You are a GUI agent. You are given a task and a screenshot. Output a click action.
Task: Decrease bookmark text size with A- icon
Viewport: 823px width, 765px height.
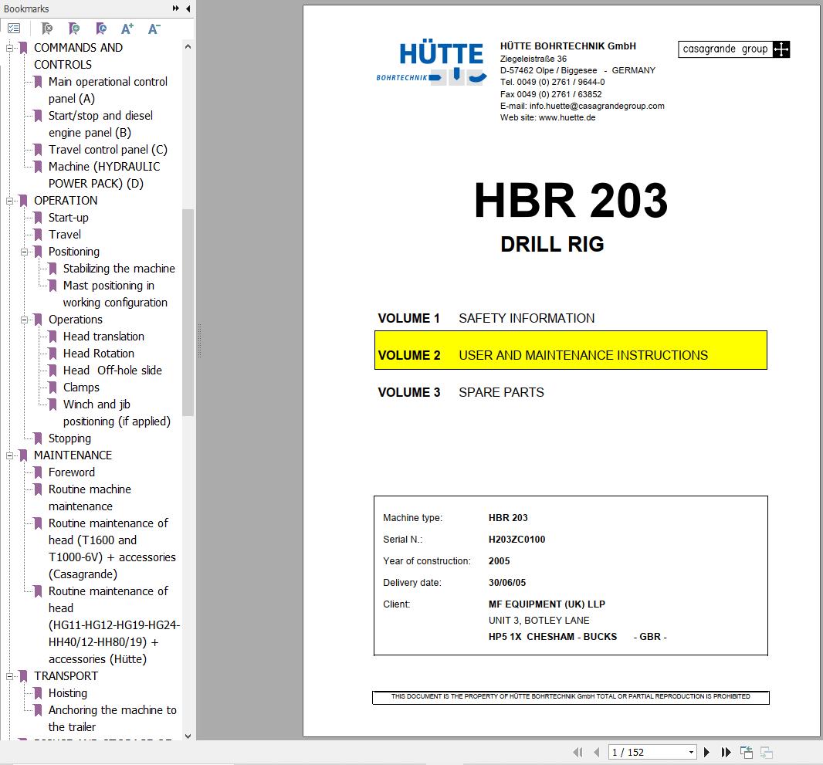[154, 28]
